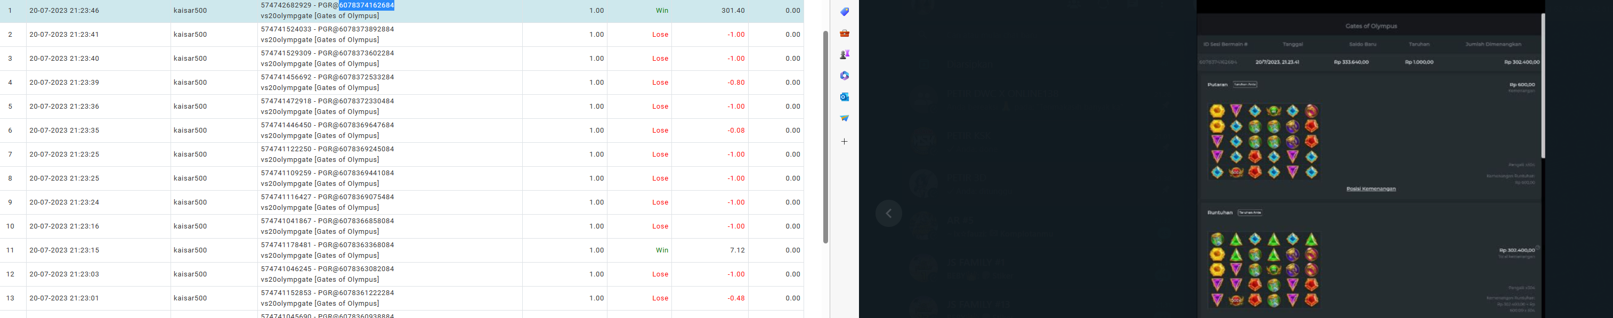This screenshot has width=1613, height=318.
Task: Click bet ID 574741116427 in row 9
Action: (286, 197)
